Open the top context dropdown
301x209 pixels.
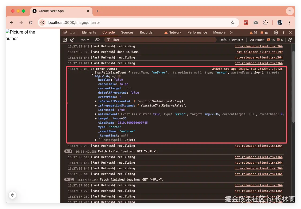pyautogui.click(x=85, y=40)
